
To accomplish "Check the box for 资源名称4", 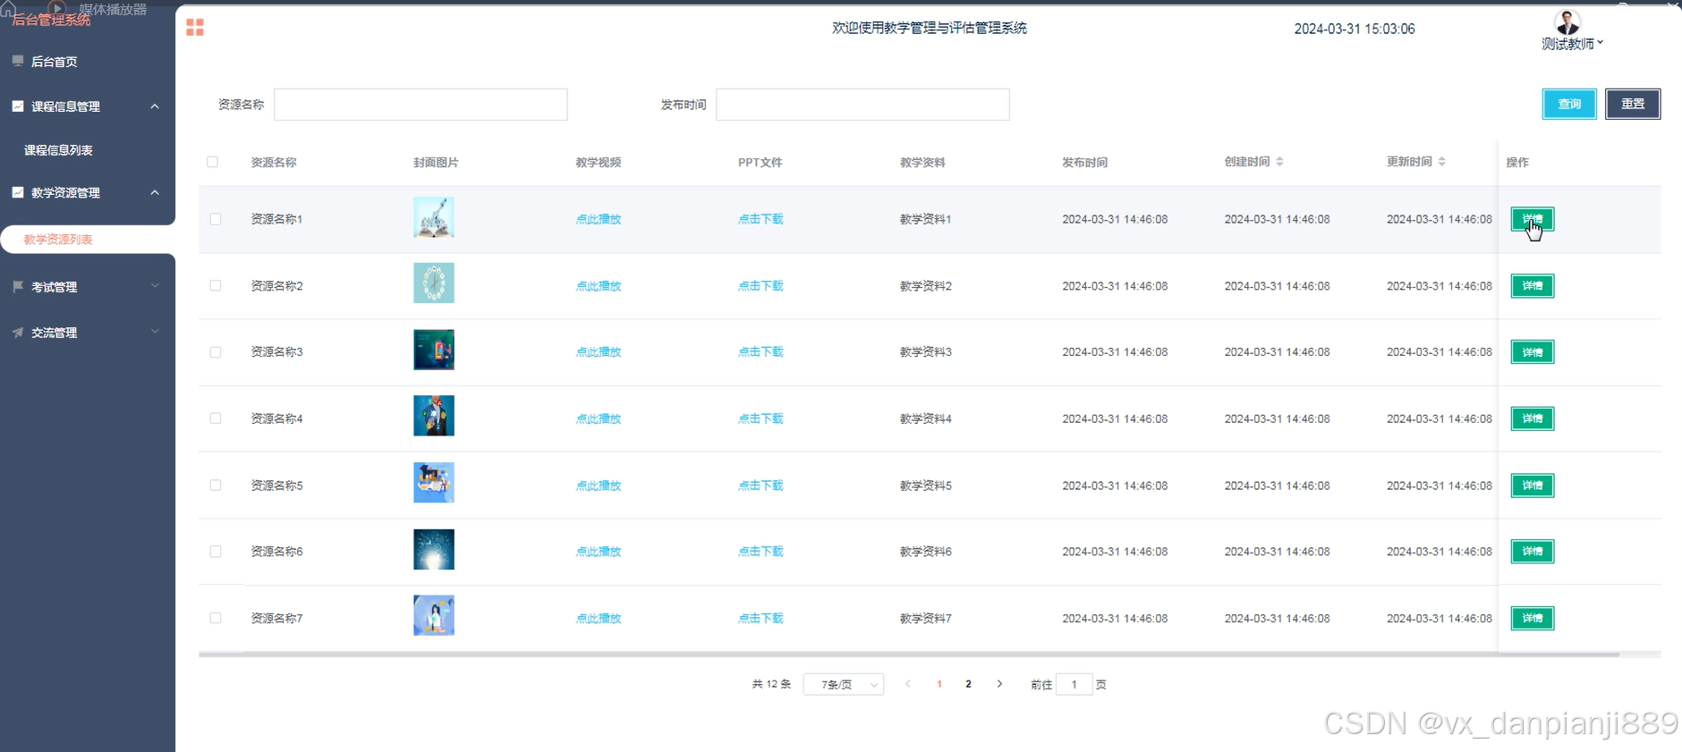I will point(216,418).
